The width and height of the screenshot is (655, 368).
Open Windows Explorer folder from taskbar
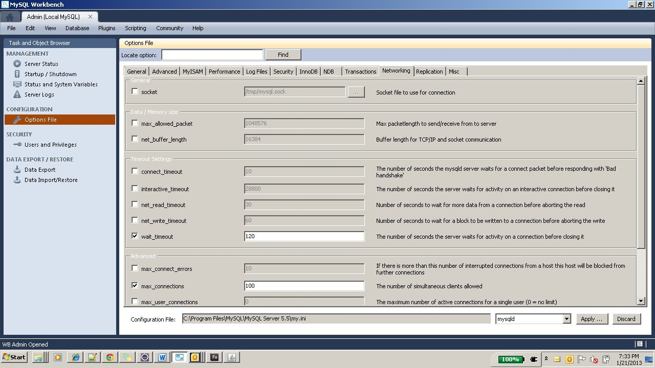38,358
